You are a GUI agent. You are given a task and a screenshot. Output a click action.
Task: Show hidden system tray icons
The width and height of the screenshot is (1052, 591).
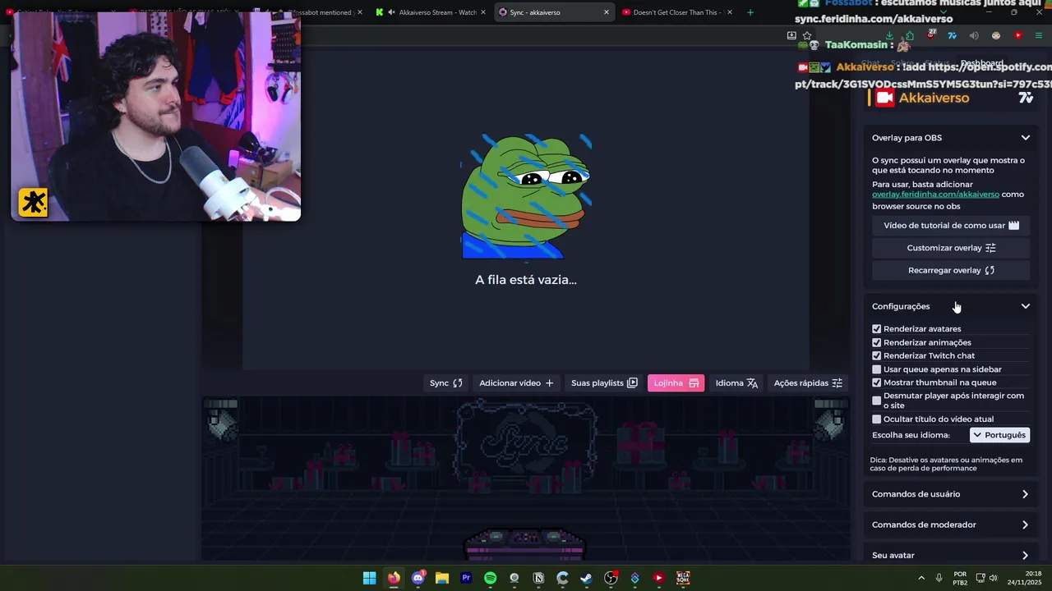(x=920, y=578)
